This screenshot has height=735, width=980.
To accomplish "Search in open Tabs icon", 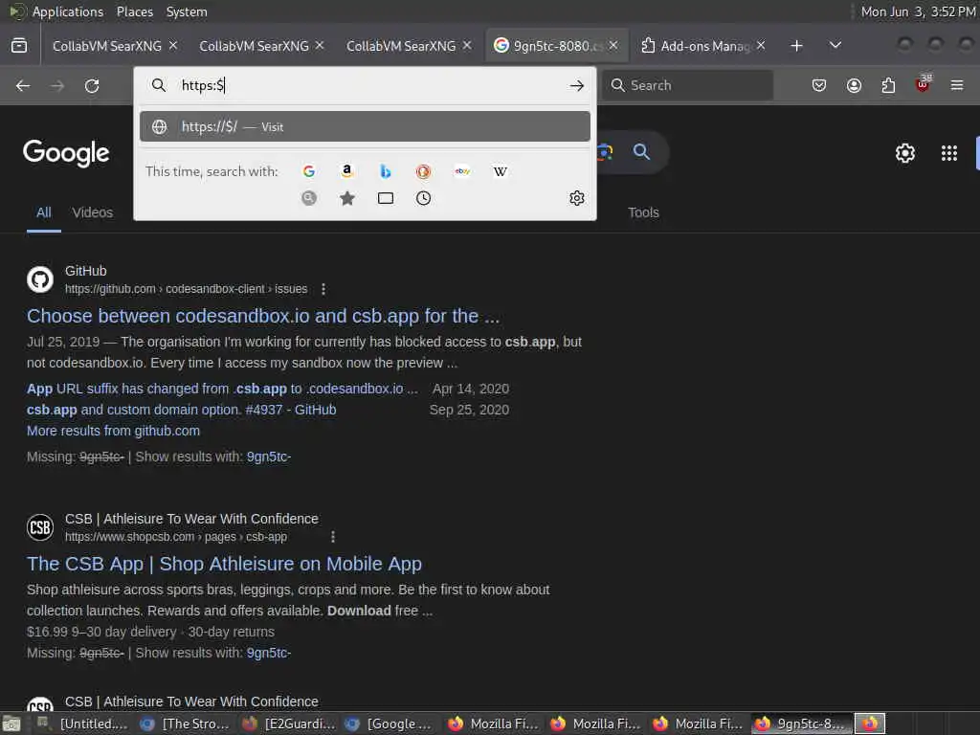I will tap(385, 198).
